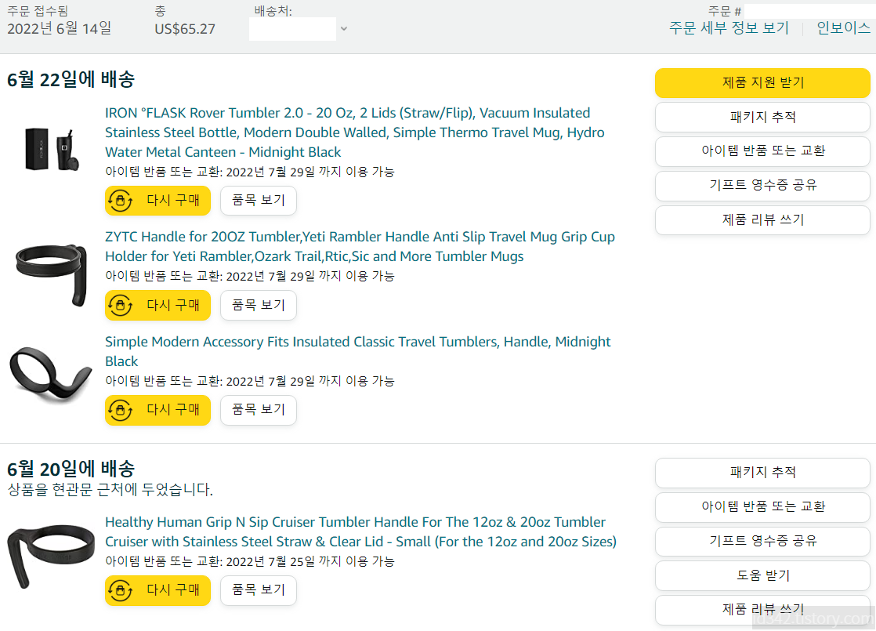Click 패키지 추적 for June 22 shipment
876x631 pixels.
click(762, 117)
